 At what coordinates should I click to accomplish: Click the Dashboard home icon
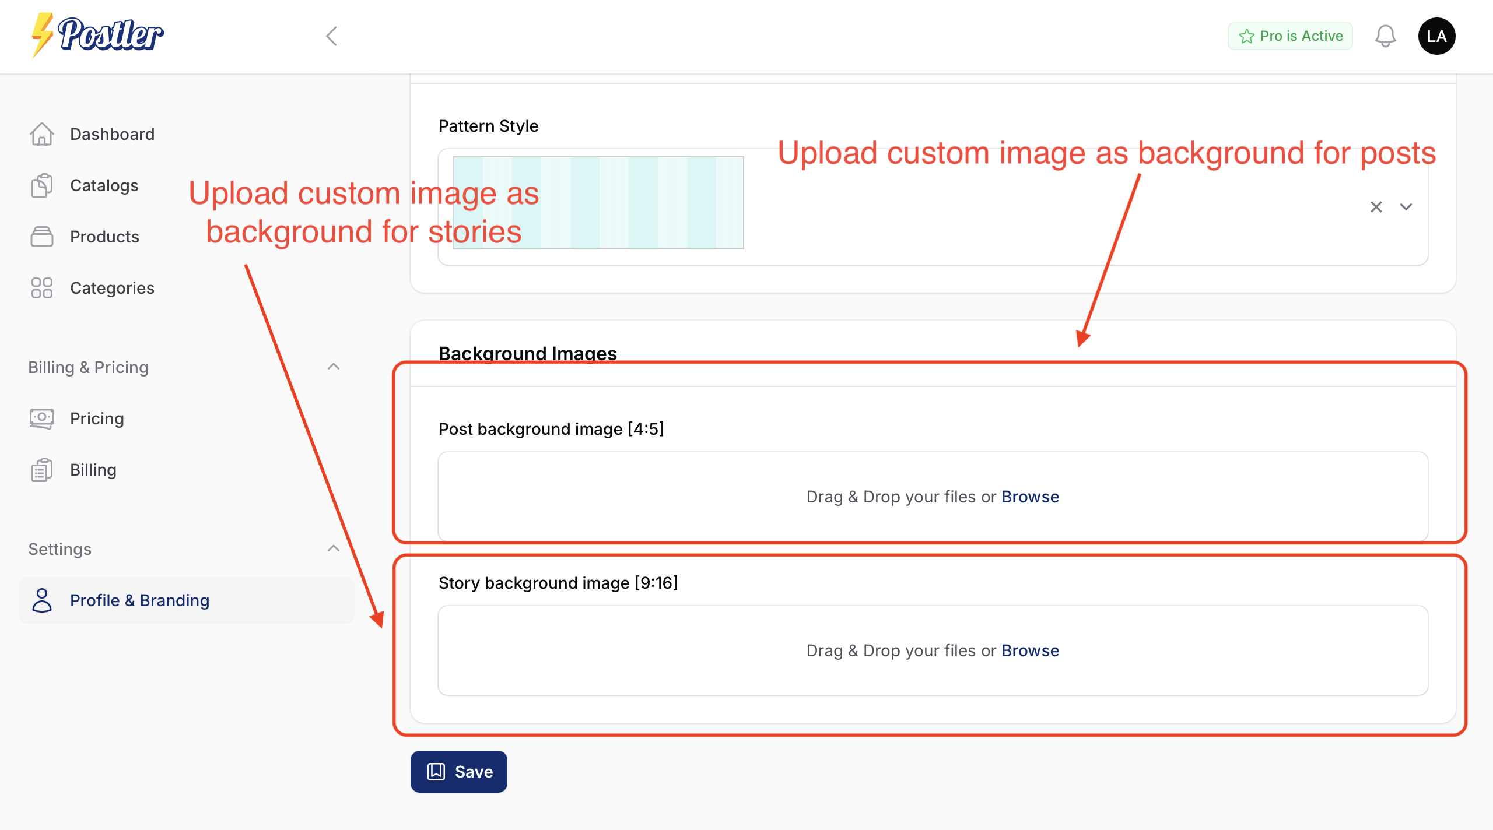tap(42, 134)
